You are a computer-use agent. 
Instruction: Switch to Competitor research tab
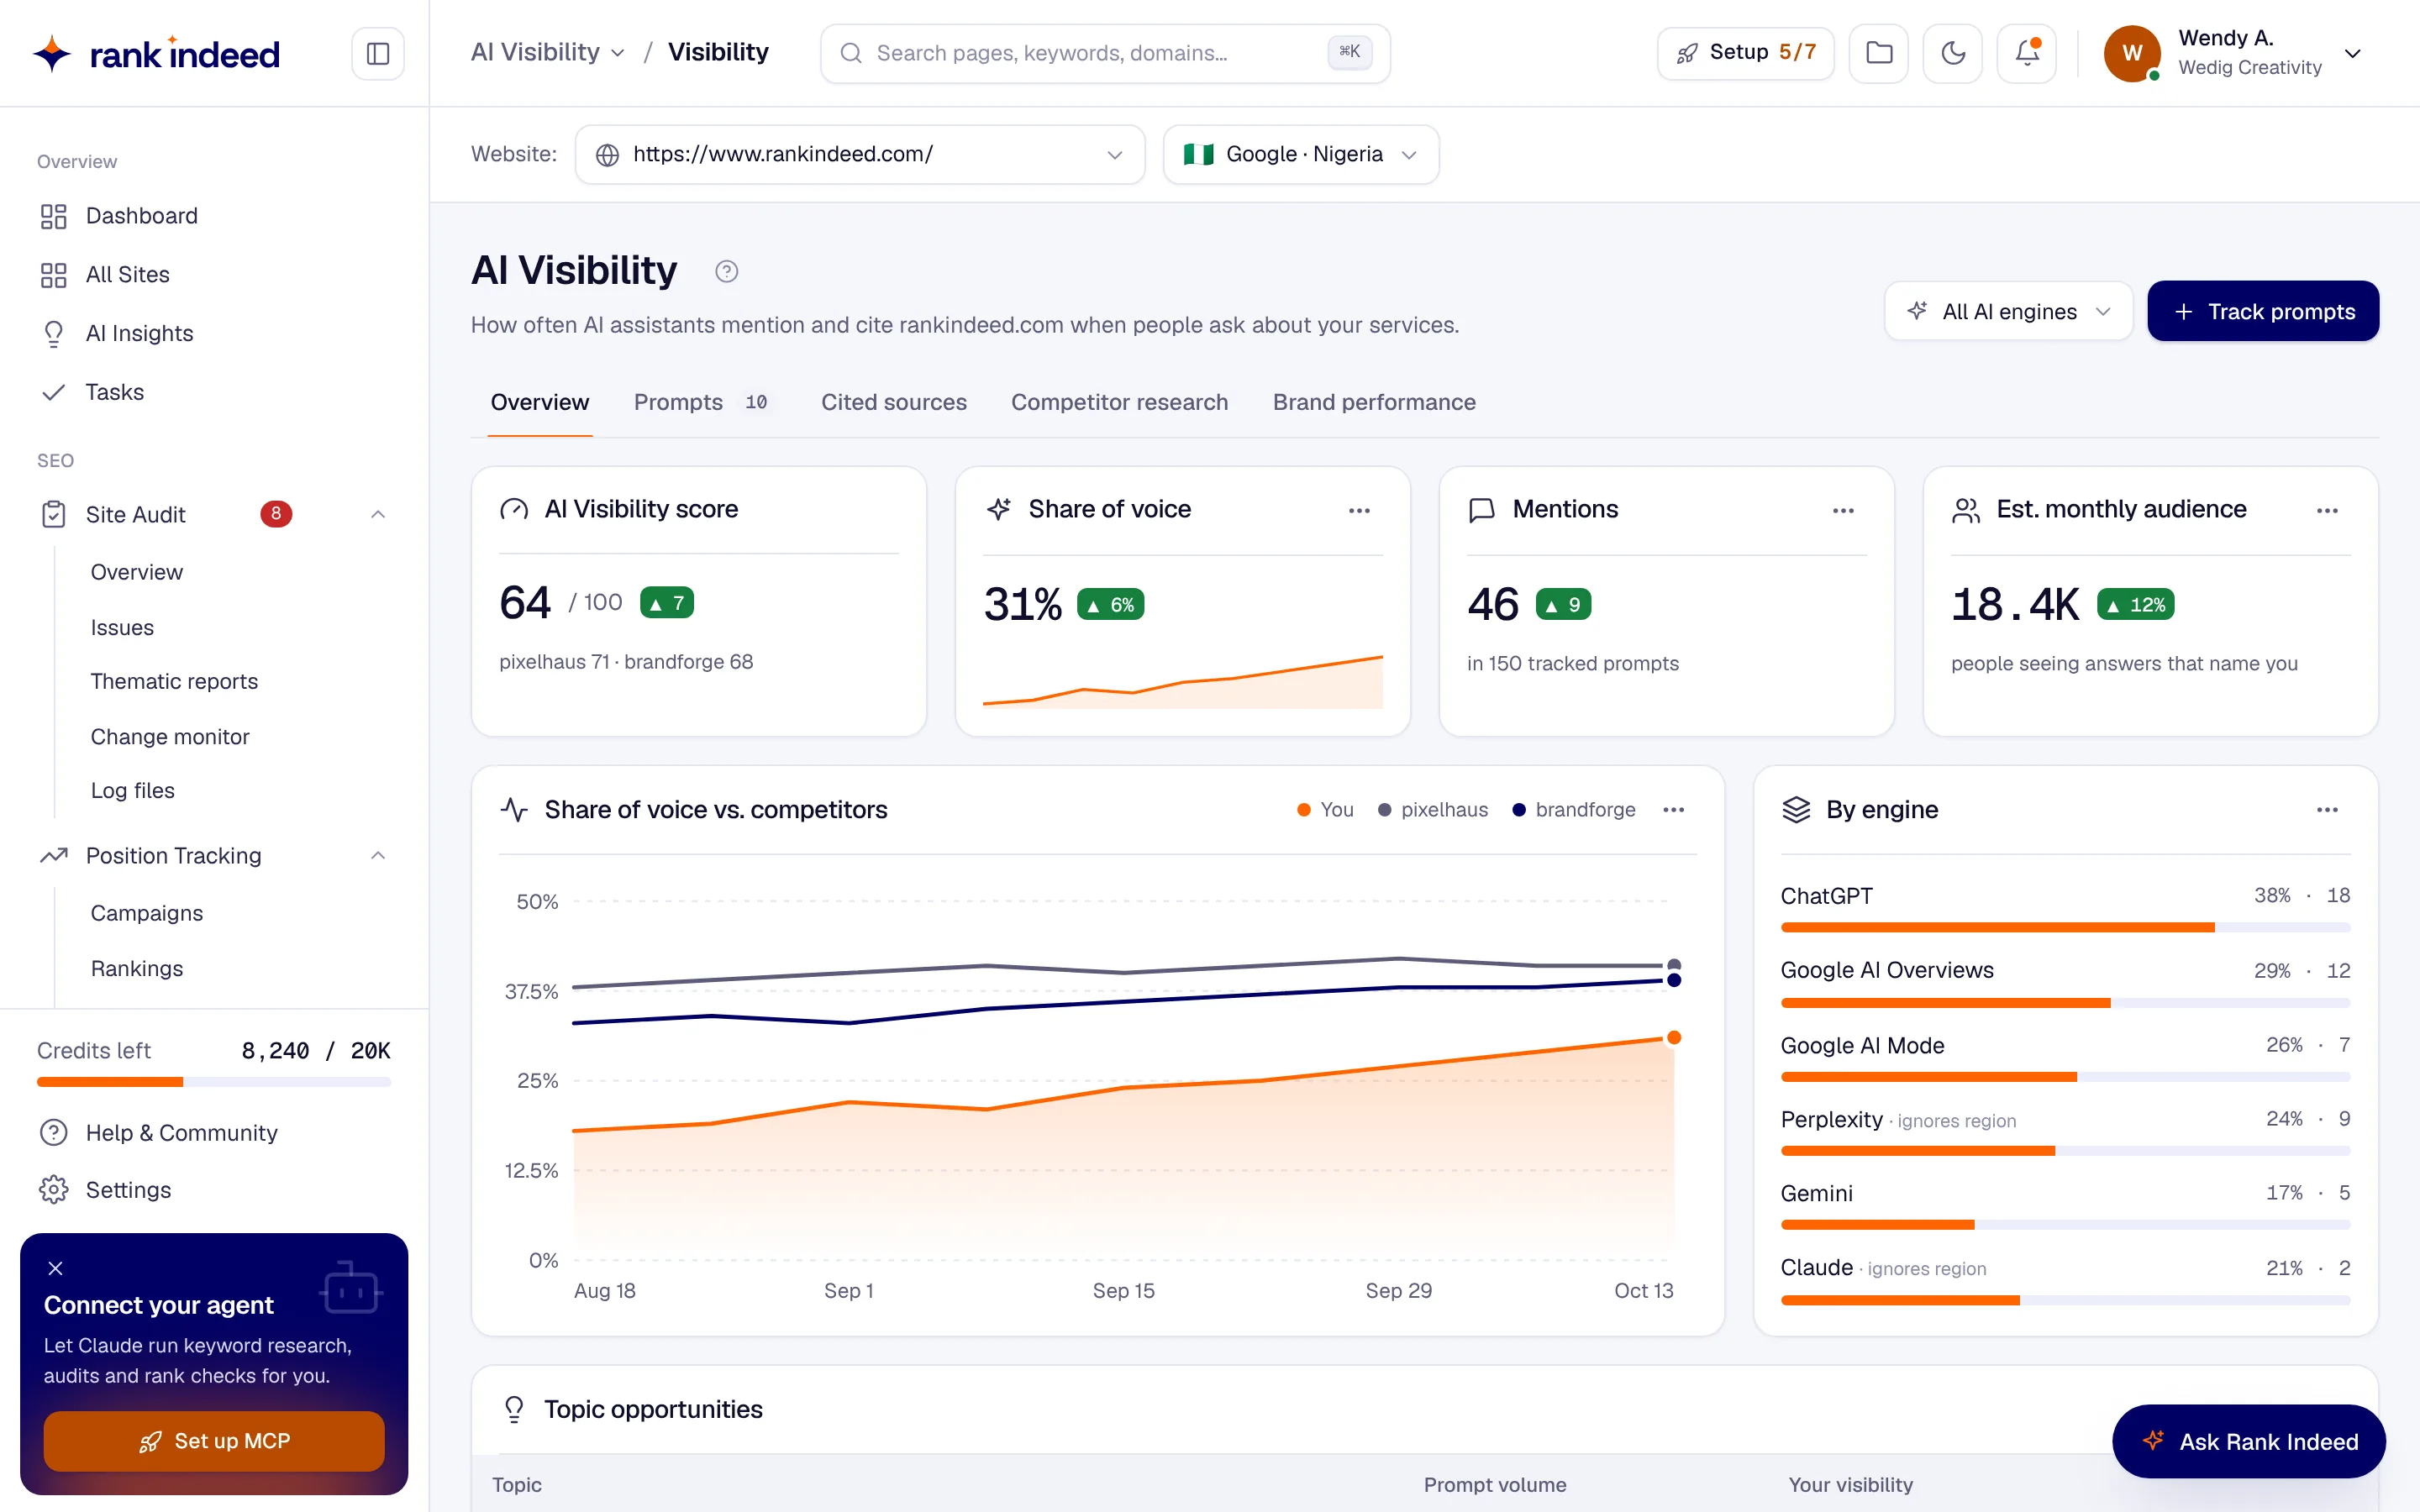click(1119, 402)
